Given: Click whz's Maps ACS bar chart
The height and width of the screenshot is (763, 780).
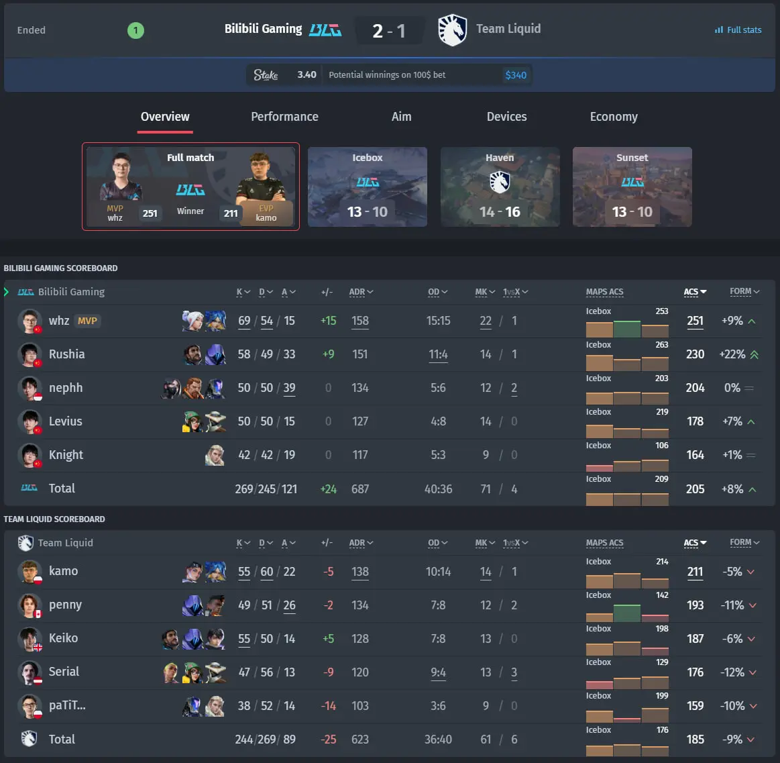Looking at the screenshot, I should point(627,329).
